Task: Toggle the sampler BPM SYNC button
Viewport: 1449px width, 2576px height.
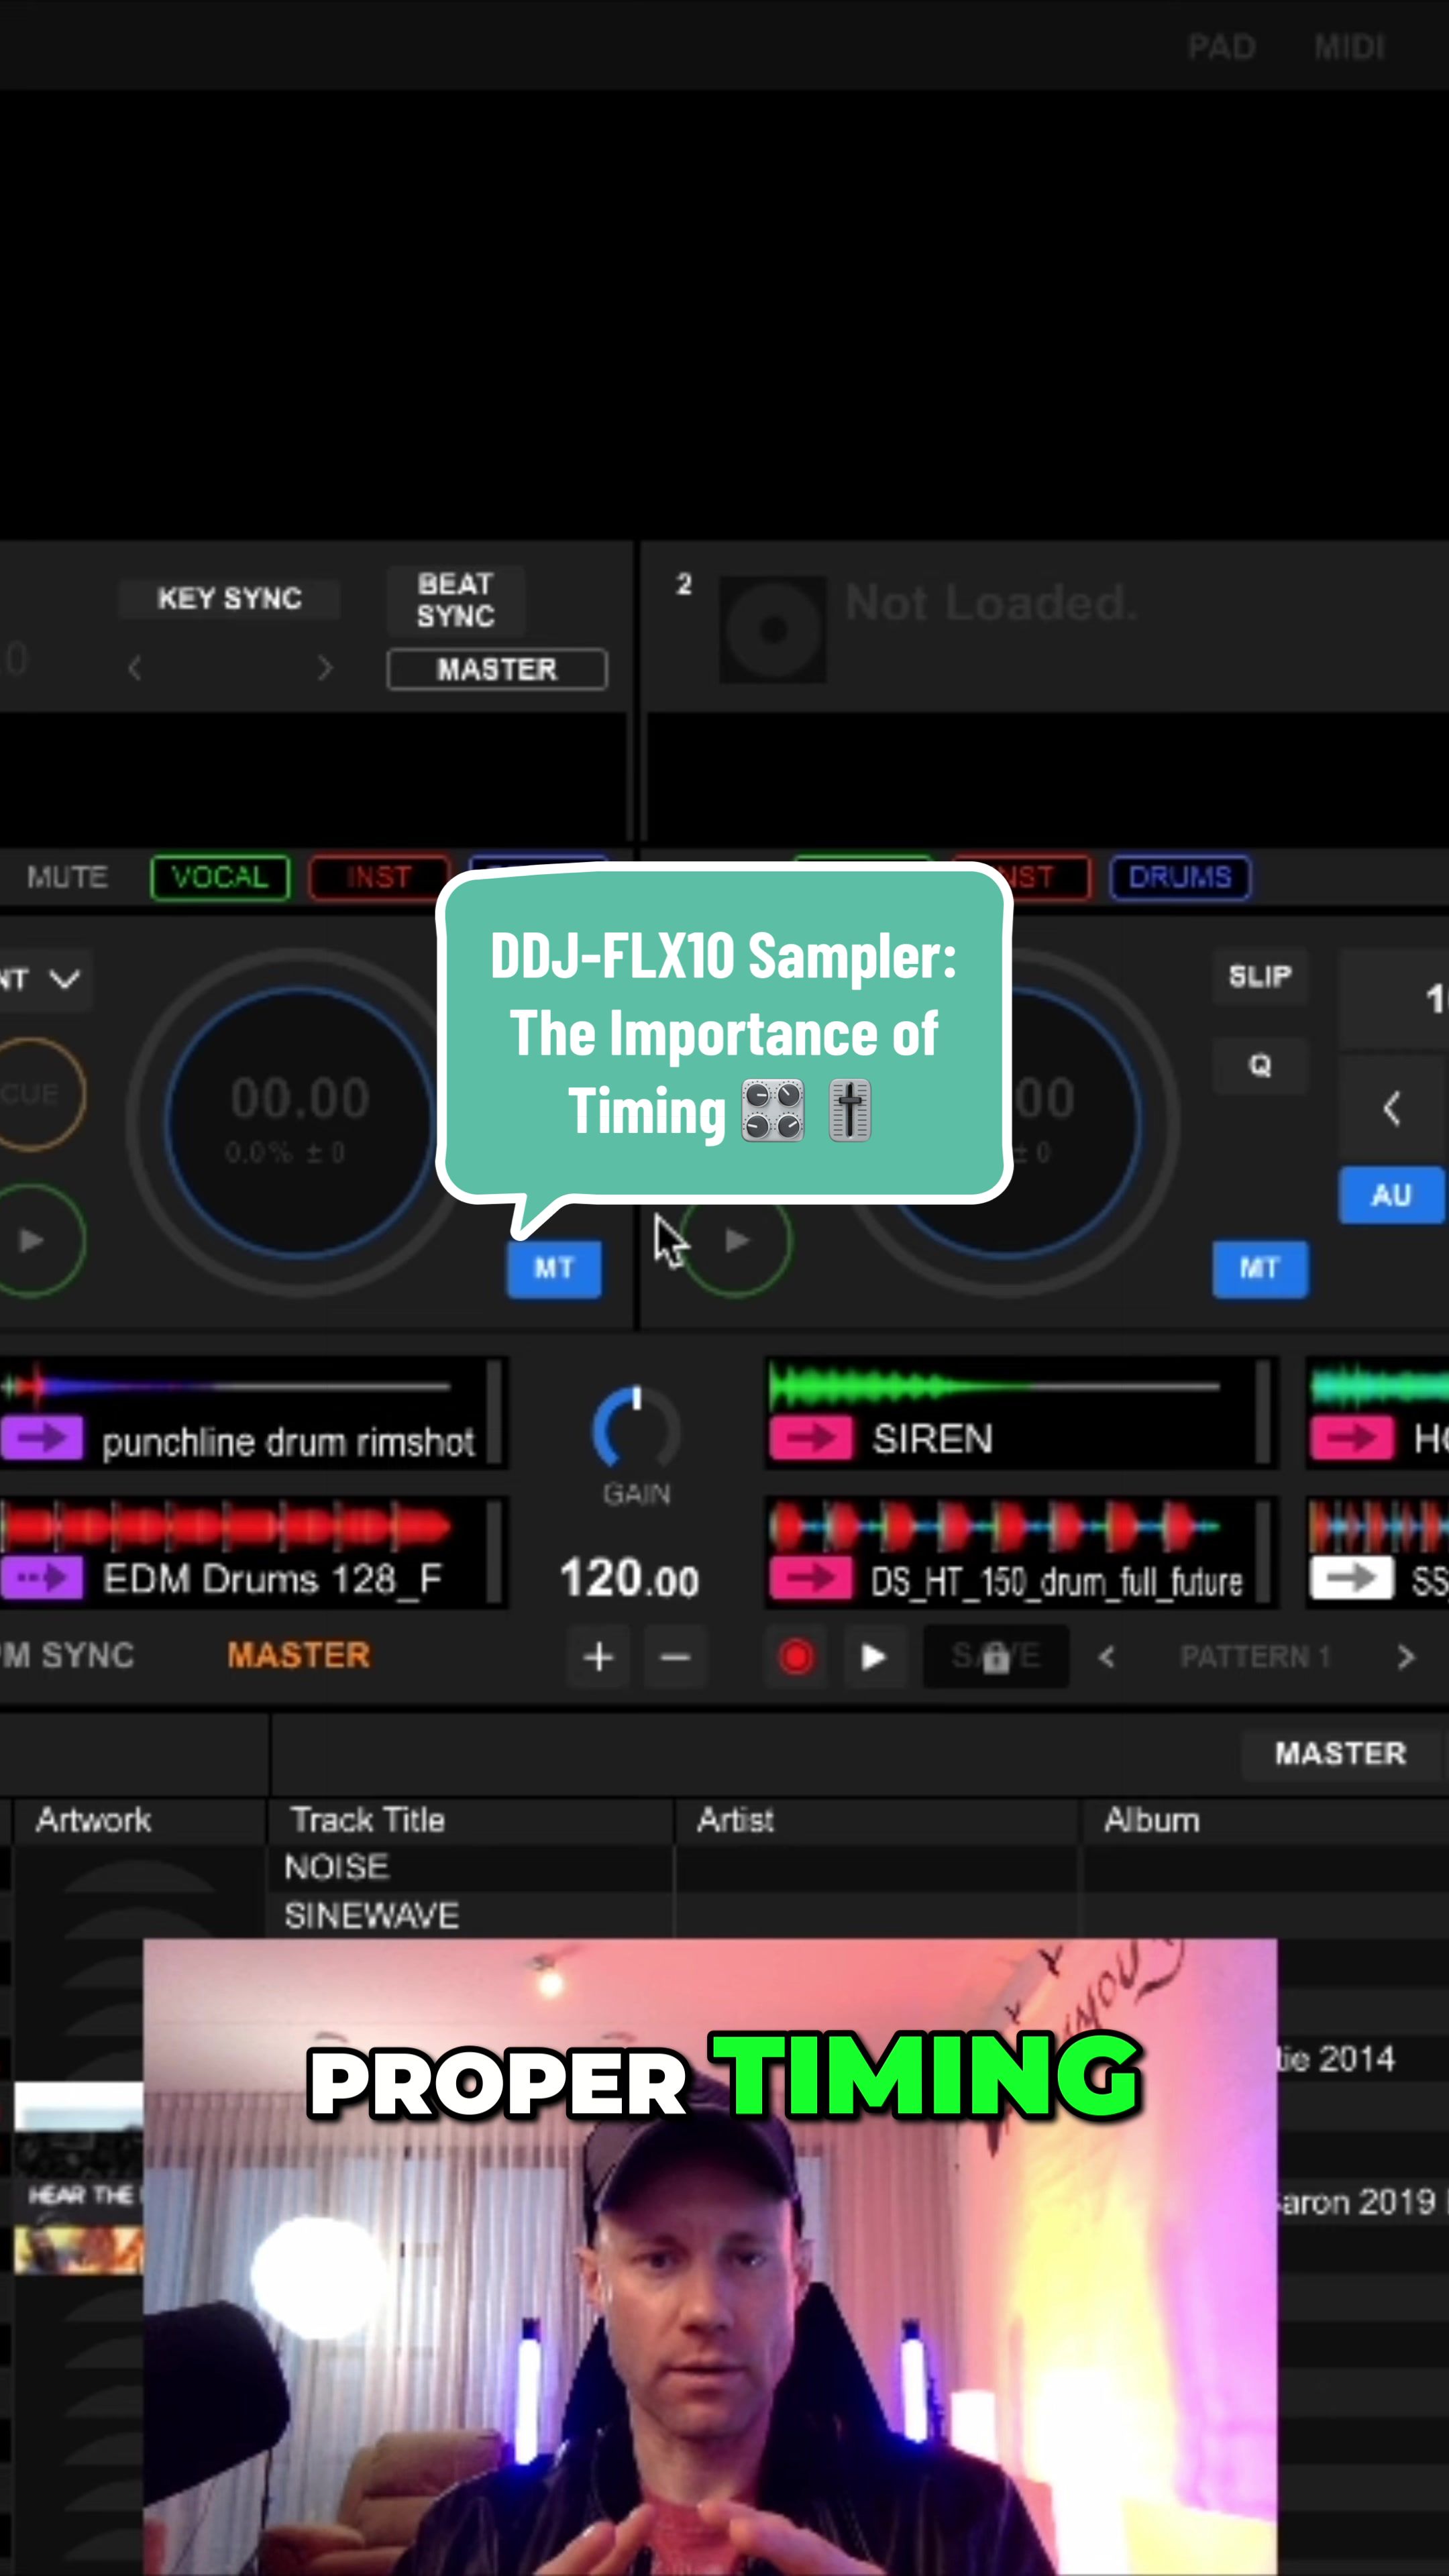Action: (x=67, y=1655)
